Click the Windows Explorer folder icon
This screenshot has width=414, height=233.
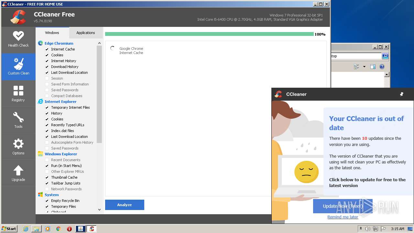tap(40, 154)
